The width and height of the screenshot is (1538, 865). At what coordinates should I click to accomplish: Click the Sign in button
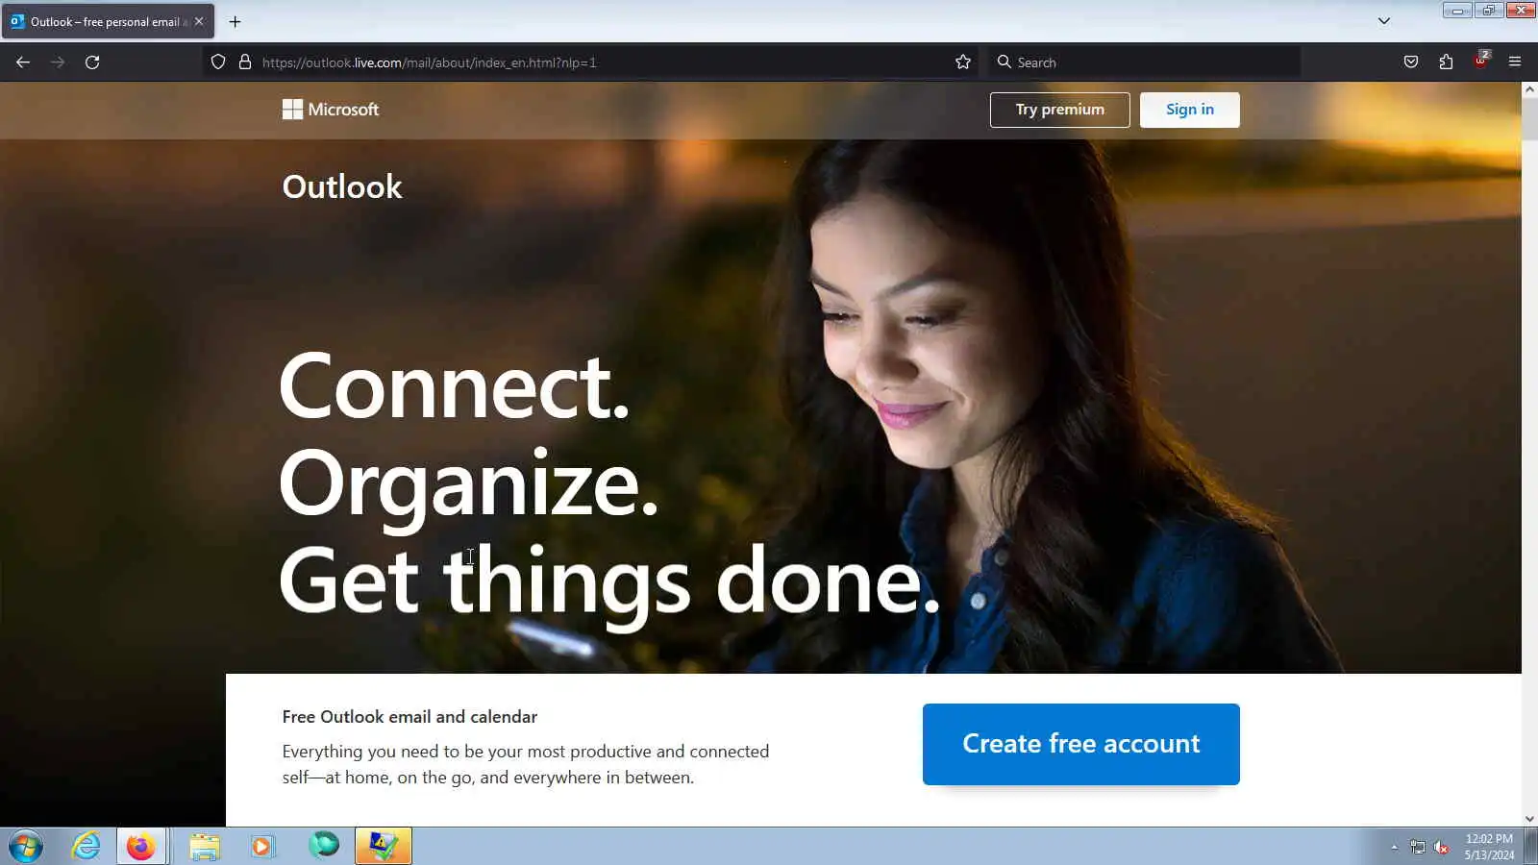point(1190,110)
